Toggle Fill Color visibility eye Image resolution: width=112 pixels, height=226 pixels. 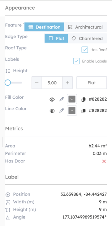coord(52,99)
